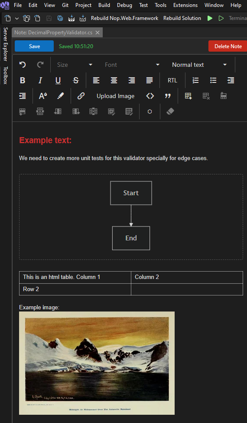Insert a code block with angle brackets icon
The height and width of the screenshot is (423, 247).
coord(150,96)
